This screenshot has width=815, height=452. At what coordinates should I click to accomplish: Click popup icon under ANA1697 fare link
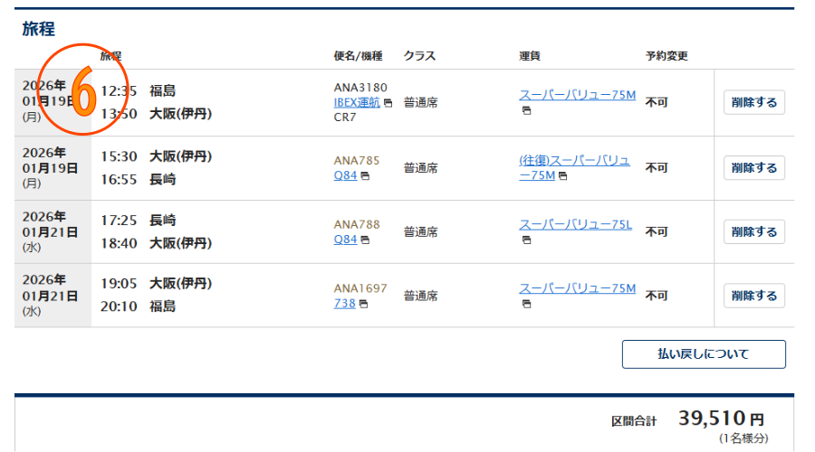pos(525,304)
